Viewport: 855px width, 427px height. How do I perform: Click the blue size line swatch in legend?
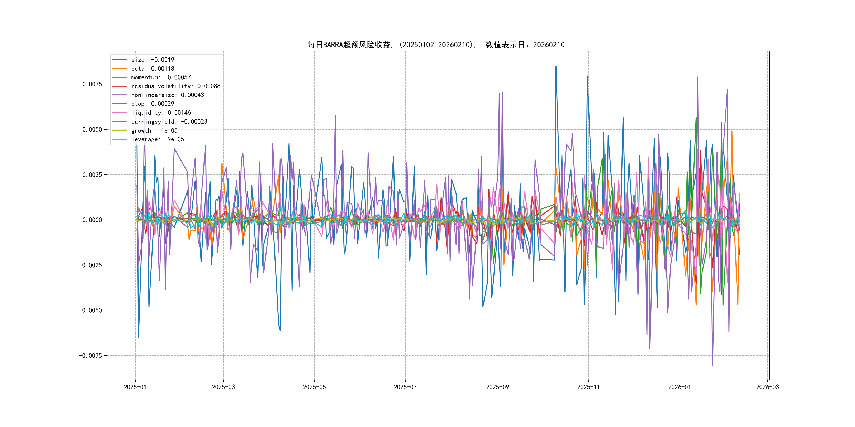tap(120, 60)
